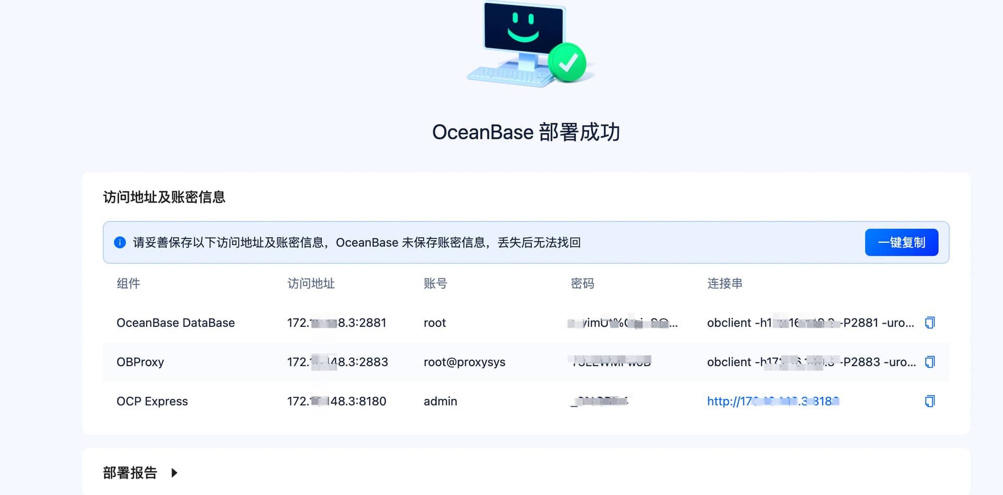Click the 请妥善保存 warning message text
Image resolution: width=1003 pixels, height=495 pixels.
(357, 242)
